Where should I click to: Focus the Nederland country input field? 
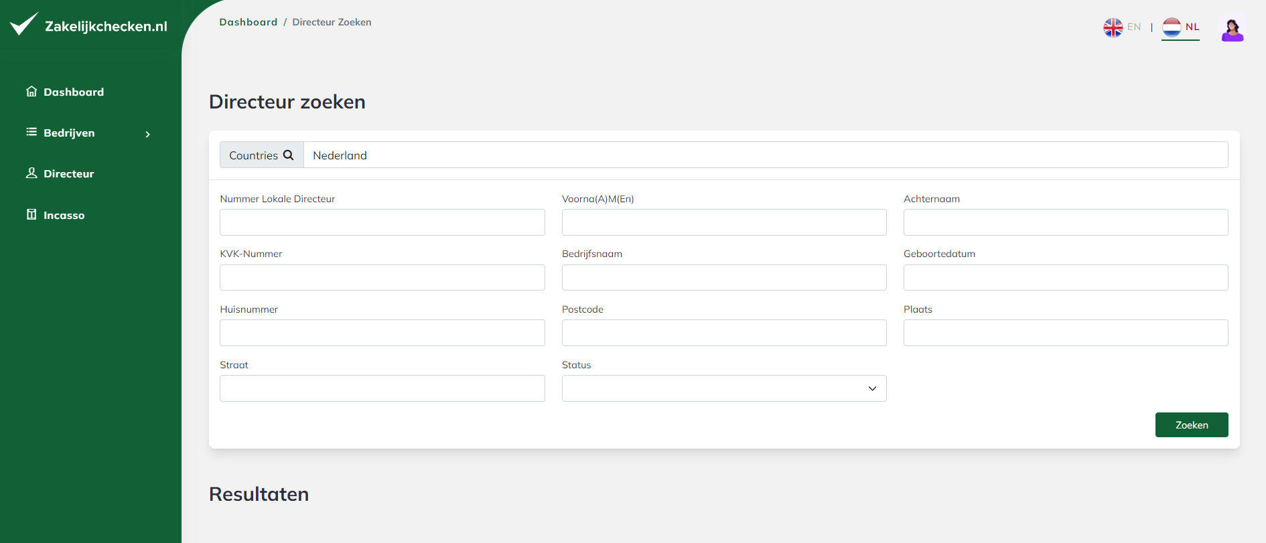[766, 155]
